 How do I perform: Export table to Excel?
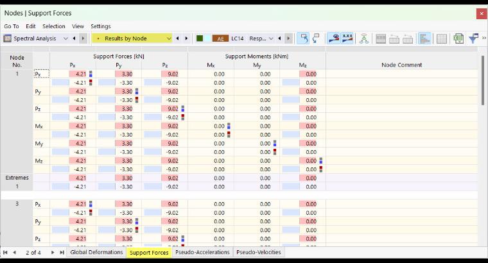click(x=458, y=38)
